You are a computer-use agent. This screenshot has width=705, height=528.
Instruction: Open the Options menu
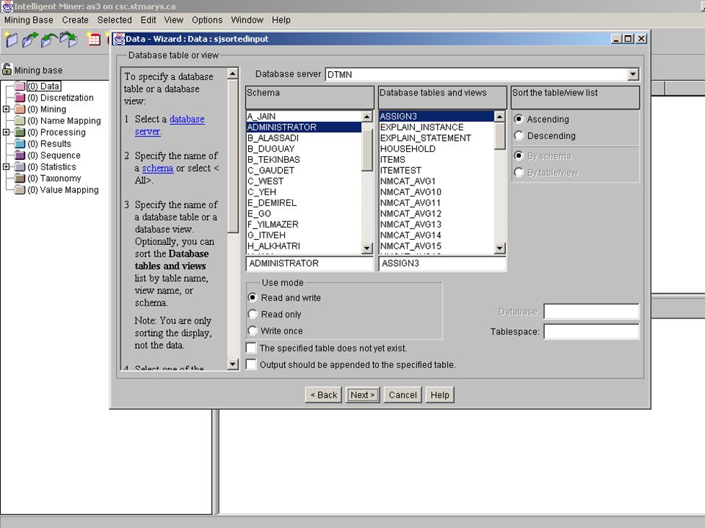207,21
